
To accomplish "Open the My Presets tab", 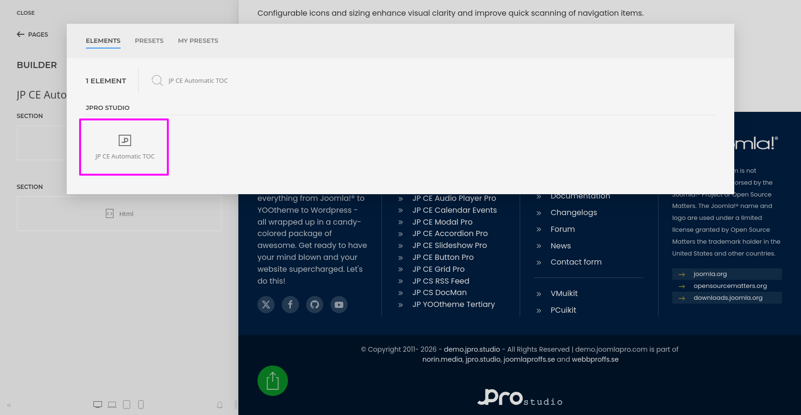I will 198,41.
